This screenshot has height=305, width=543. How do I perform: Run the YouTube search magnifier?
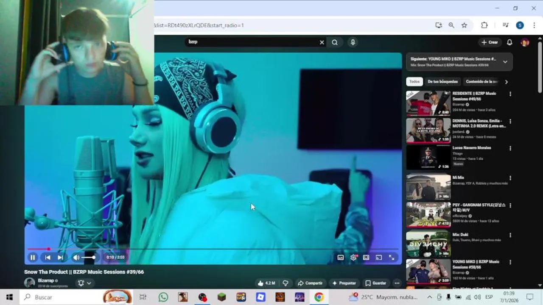click(x=335, y=42)
